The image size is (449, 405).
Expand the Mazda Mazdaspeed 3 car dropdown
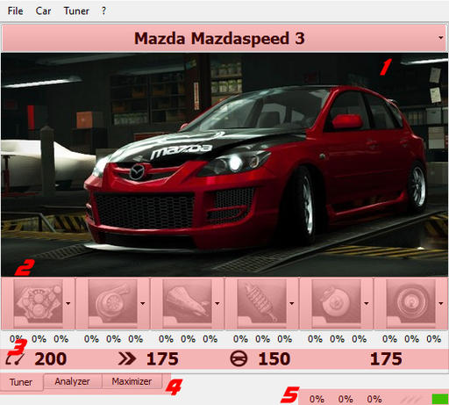tap(440, 38)
